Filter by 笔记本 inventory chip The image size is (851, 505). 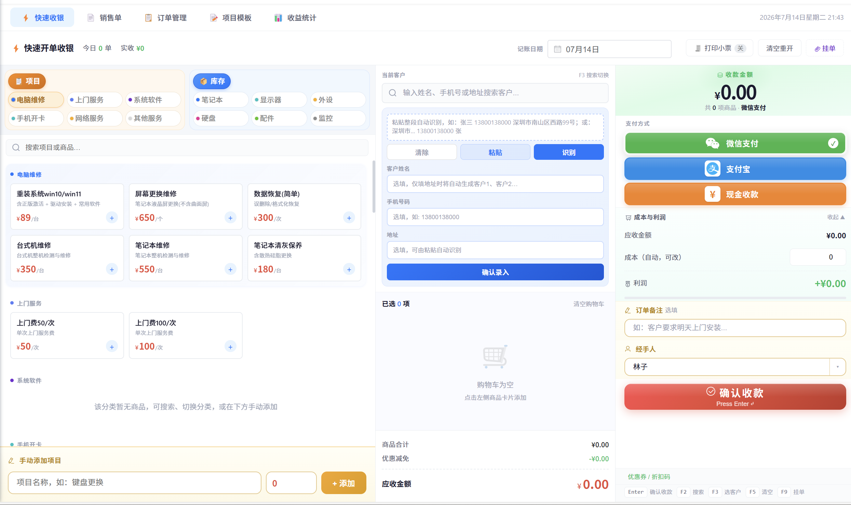point(221,100)
